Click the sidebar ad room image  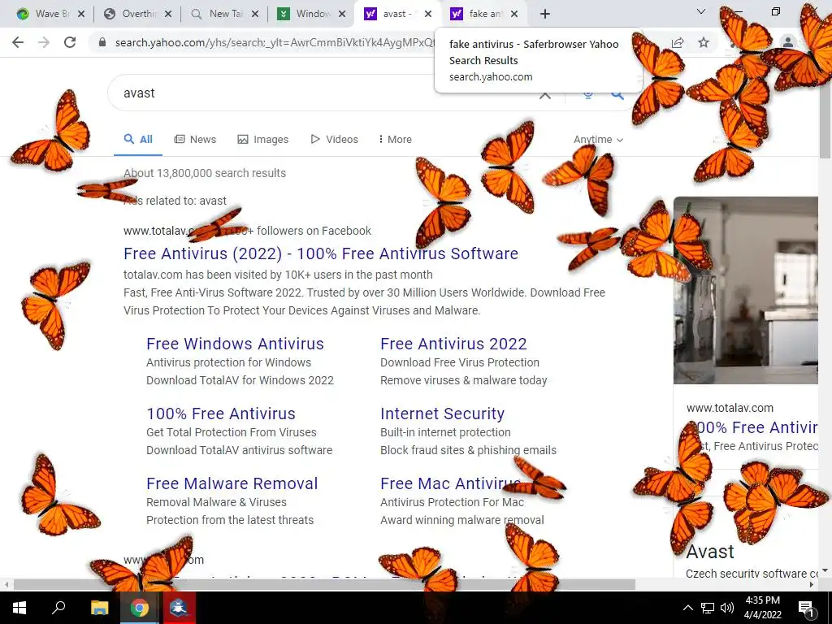(746, 290)
